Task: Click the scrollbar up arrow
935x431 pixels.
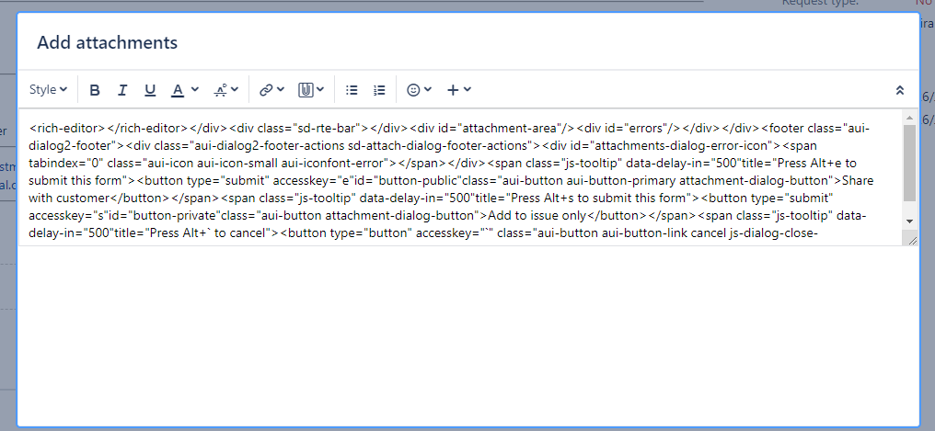Action: click(x=909, y=118)
